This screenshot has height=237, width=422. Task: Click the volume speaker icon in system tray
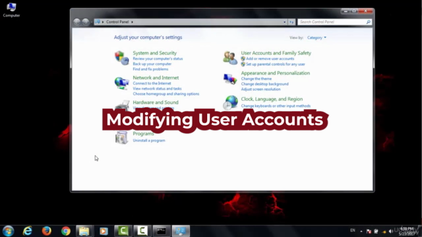click(x=390, y=231)
